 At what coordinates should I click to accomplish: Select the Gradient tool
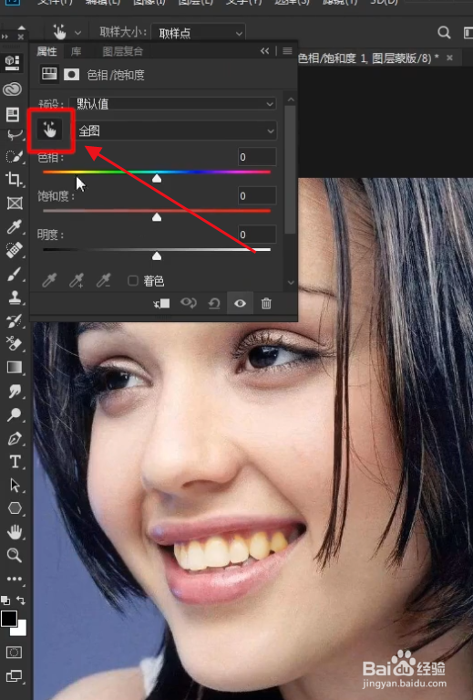15,367
